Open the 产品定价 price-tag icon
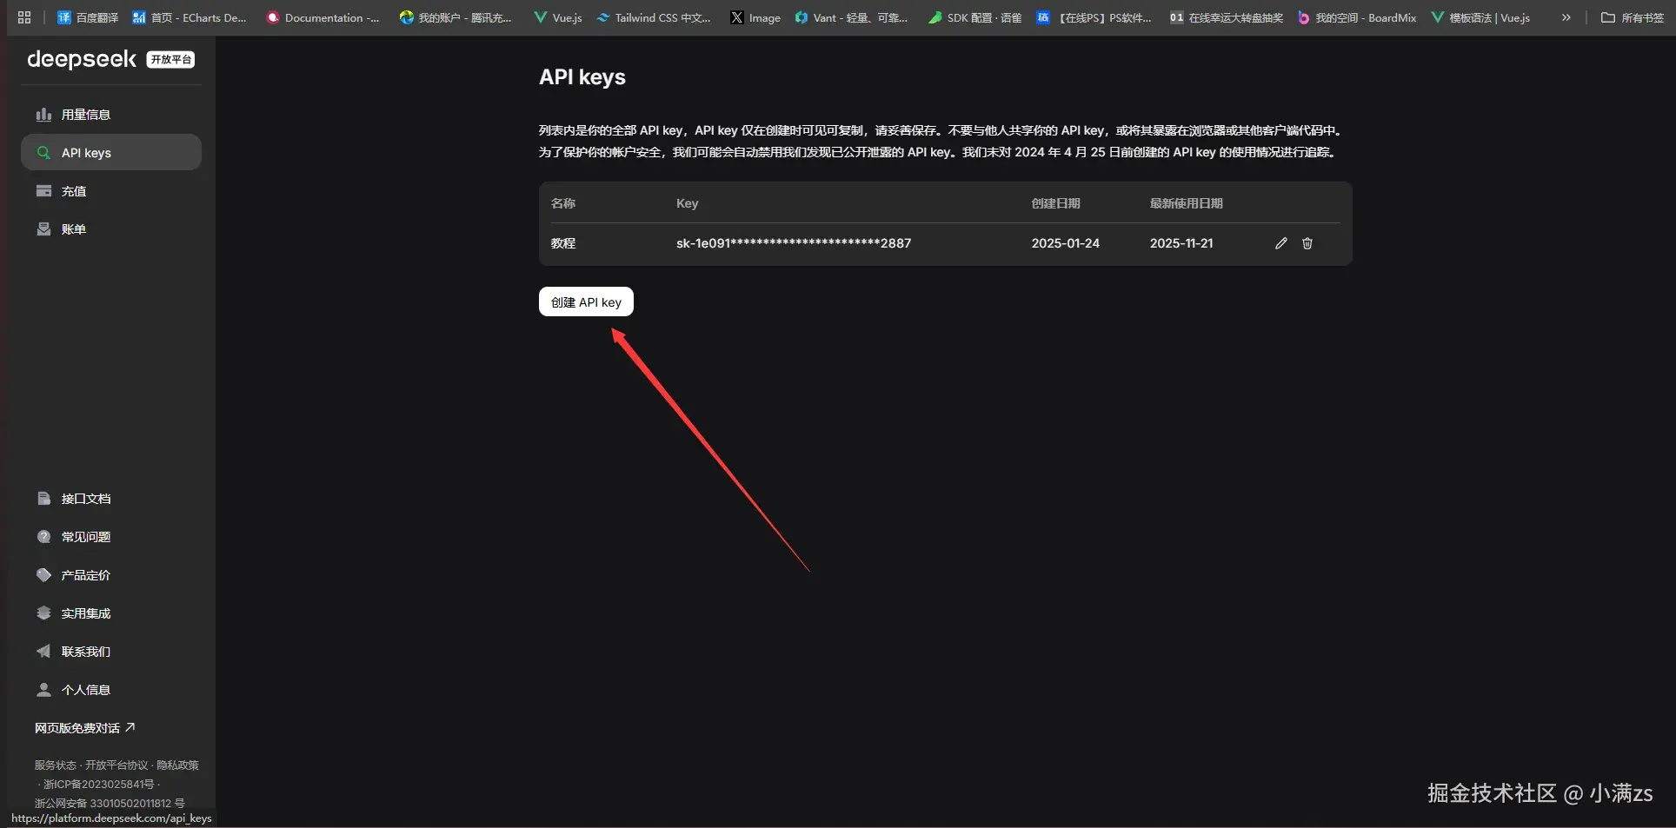1676x828 pixels. point(43,575)
